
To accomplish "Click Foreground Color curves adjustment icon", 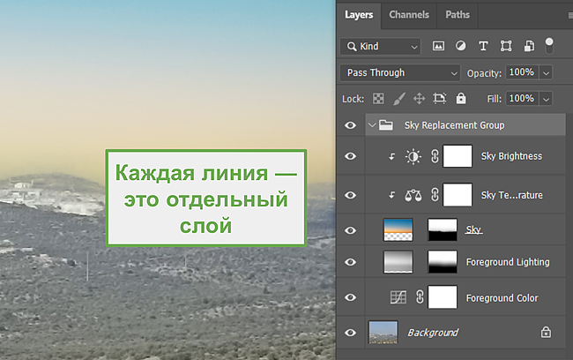I will click(398, 297).
